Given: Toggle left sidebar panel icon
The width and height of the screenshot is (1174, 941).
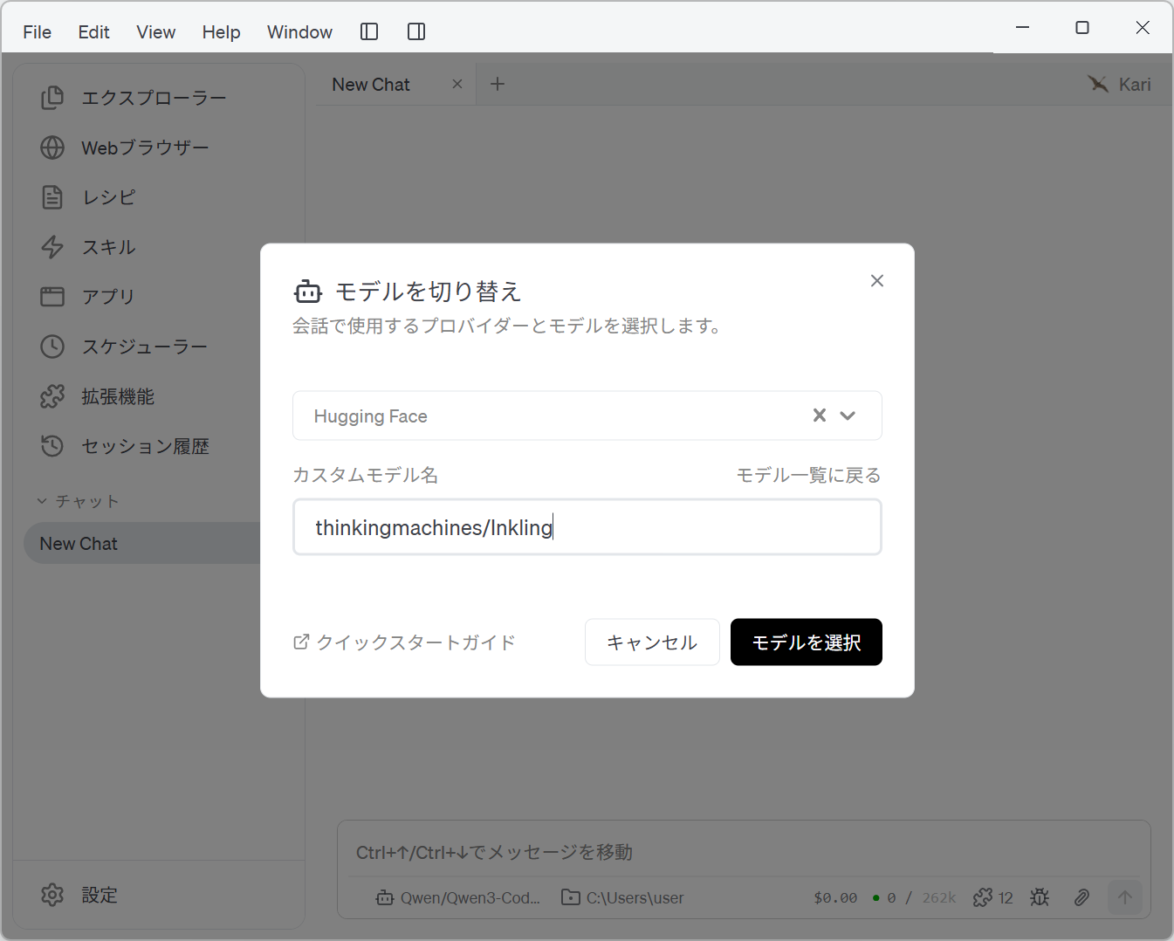Looking at the screenshot, I should [x=369, y=31].
